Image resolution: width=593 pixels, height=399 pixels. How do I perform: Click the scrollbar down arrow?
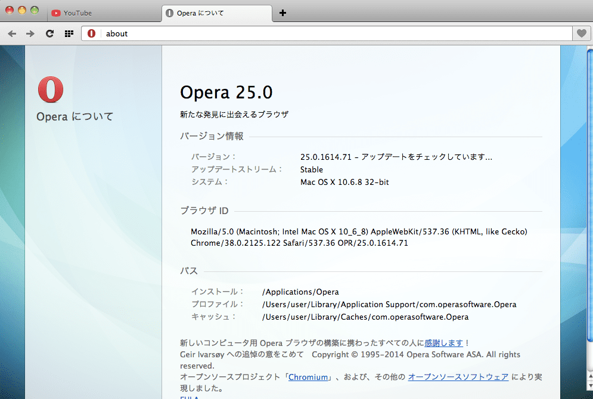589,386
